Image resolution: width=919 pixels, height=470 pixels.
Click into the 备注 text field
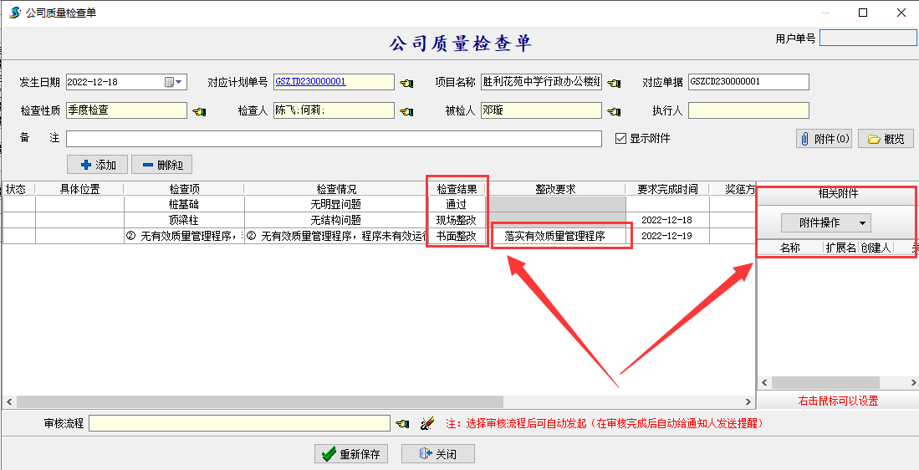(x=333, y=139)
